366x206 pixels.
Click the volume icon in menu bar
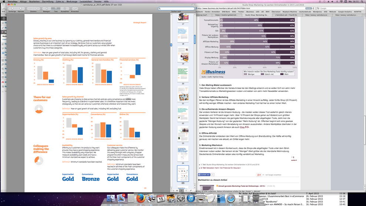point(333,1)
